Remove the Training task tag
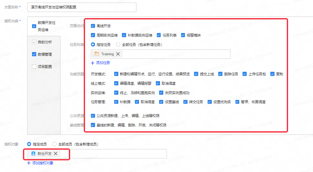This screenshot has width=313, height=172. pyautogui.click(x=118, y=54)
